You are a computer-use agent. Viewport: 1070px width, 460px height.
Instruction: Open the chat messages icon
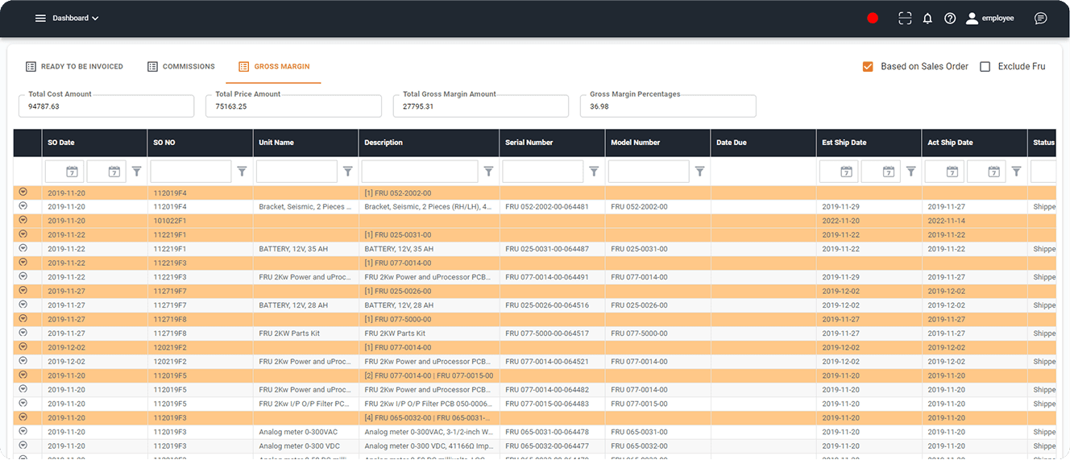pyautogui.click(x=1041, y=18)
